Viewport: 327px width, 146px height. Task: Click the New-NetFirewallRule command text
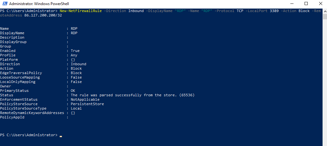(x=81, y=11)
